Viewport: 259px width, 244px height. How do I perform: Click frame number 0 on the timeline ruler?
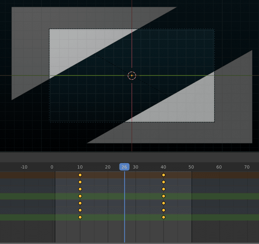(52, 167)
